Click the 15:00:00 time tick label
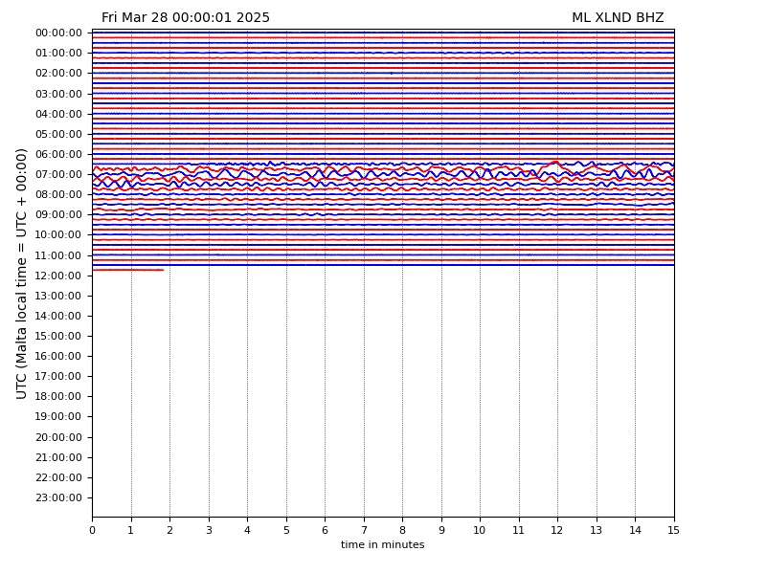This screenshot has width=766, height=574. point(58,337)
